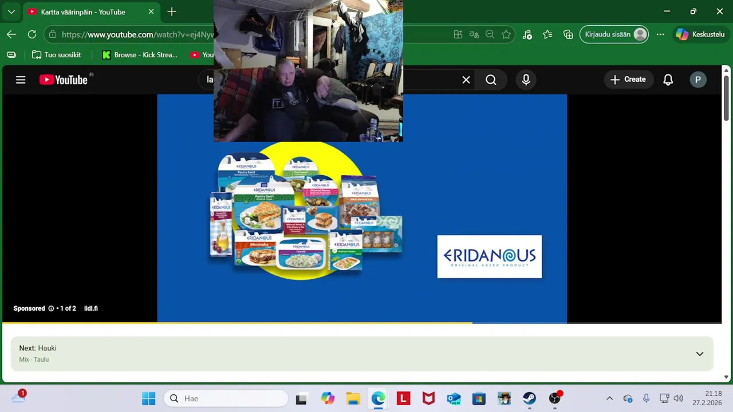Open the Favorites list icon
Image resolution: width=733 pixels, height=412 pixels.
click(547, 34)
